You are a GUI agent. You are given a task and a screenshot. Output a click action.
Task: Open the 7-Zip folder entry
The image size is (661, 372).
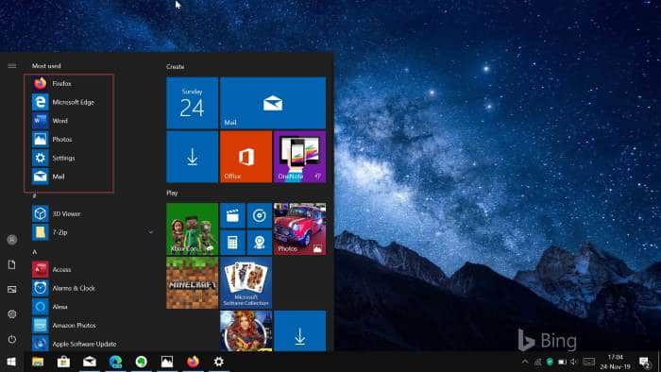[x=93, y=232]
